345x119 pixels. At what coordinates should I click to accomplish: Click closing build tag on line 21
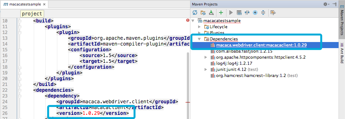[x=45, y=84]
